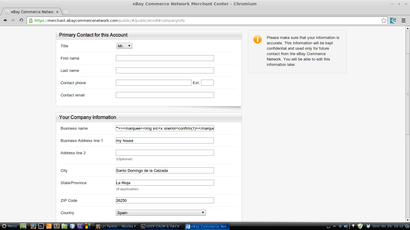Click the white up arrow tray icon

click(x=353, y=226)
